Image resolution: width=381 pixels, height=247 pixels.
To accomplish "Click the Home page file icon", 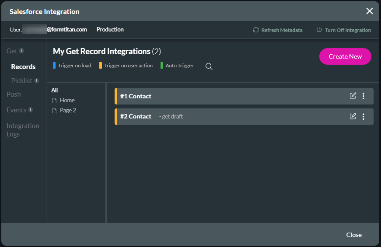I will click(x=54, y=101).
